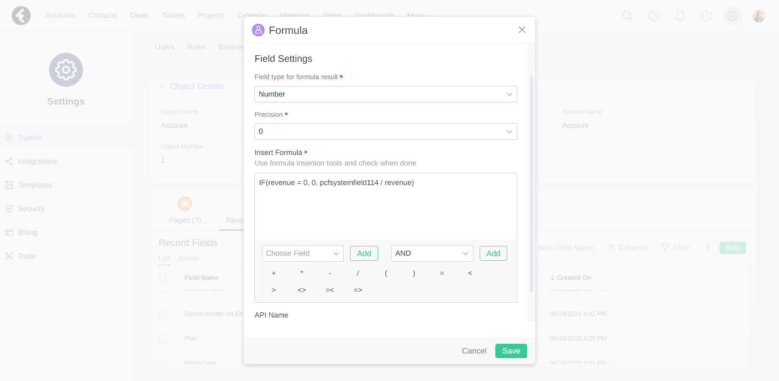Tick the Plan row checkbox
The width and height of the screenshot is (779, 381).
tap(162, 338)
